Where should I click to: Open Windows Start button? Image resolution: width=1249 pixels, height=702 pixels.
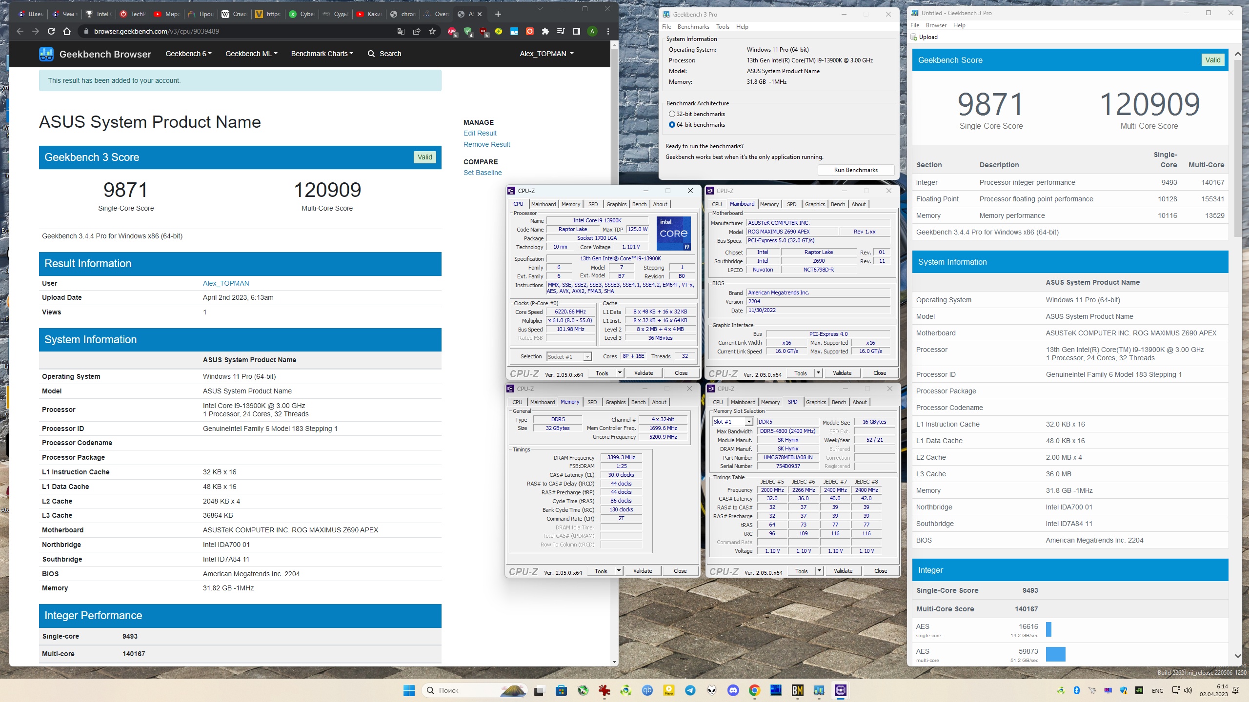pos(409,690)
